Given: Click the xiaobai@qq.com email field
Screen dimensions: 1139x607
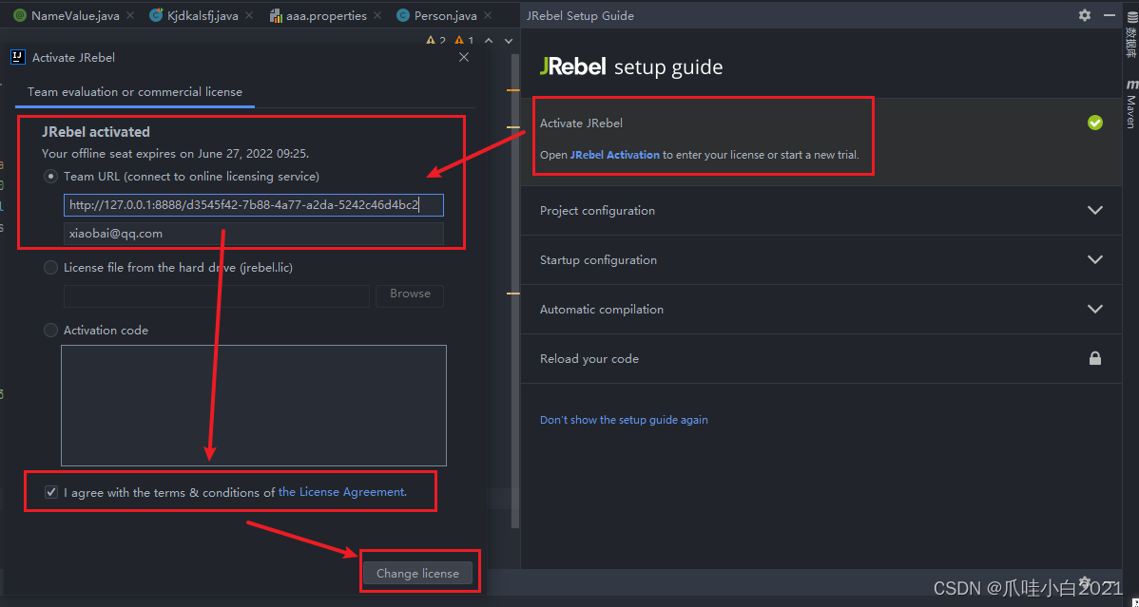Looking at the screenshot, I should click(x=254, y=234).
